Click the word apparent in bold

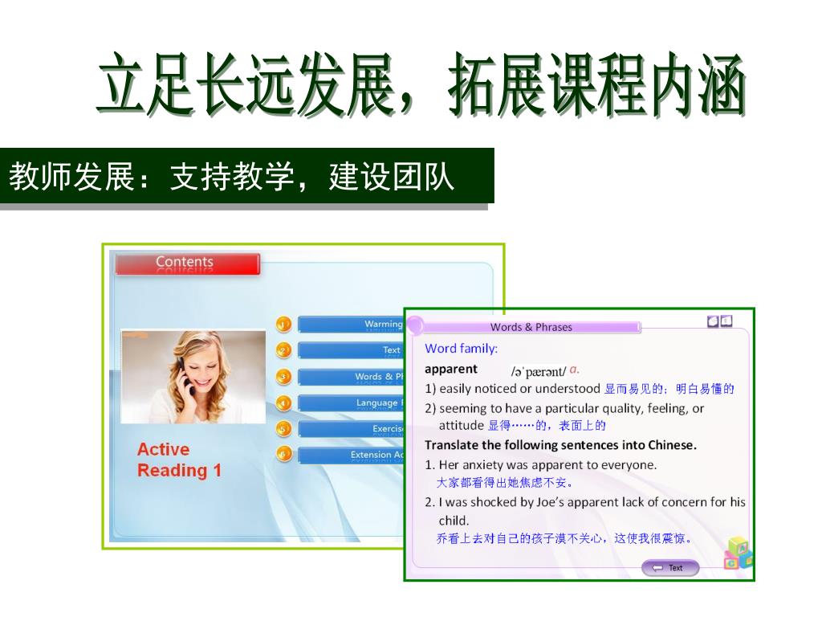451,370
